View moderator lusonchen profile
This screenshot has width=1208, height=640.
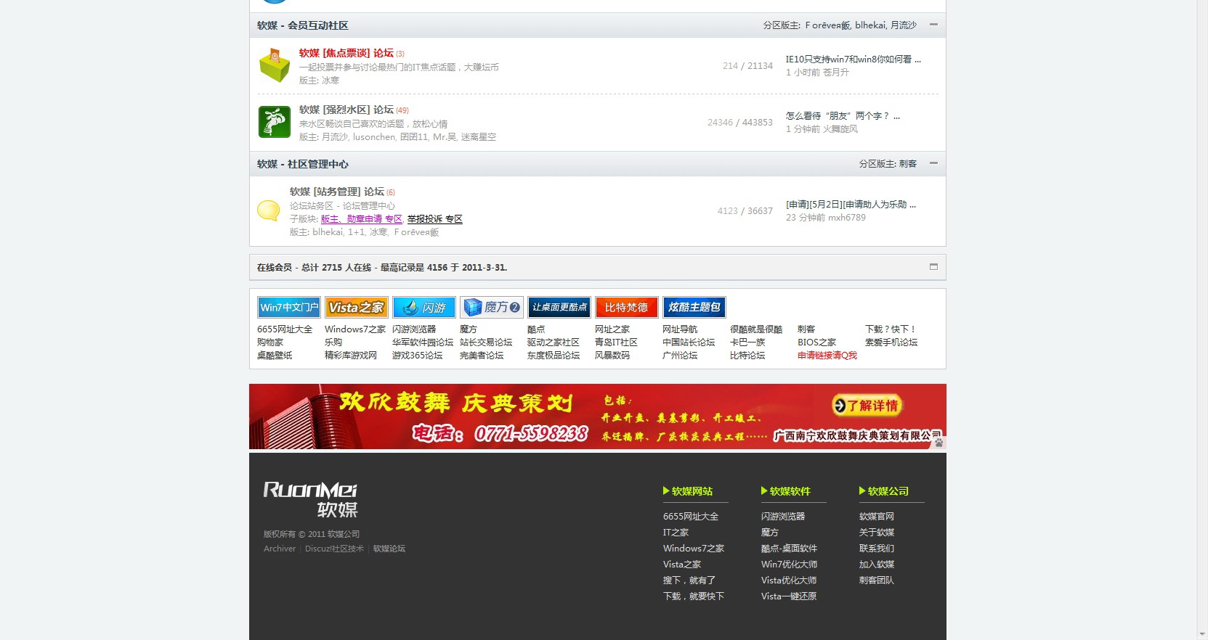pyautogui.click(x=374, y=137)
